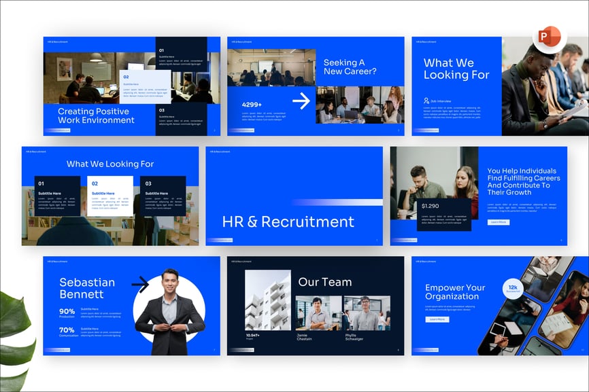Select the Creating Positive Work Environment heading
The height and width of the screenshot is (392, 589).
96,115
